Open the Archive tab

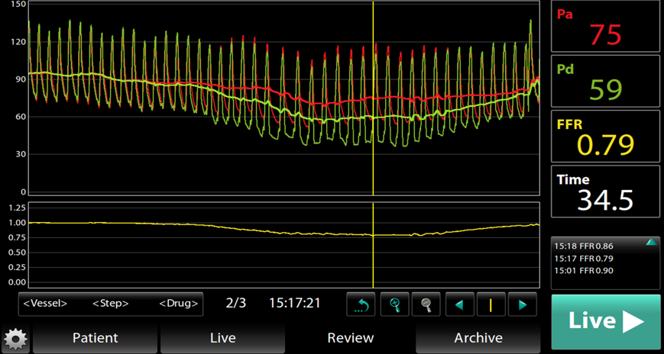pos(478,337)
